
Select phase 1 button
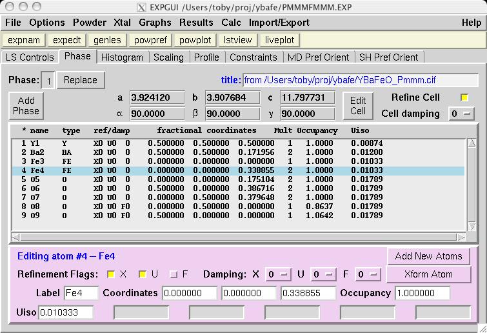pos(48,81)
